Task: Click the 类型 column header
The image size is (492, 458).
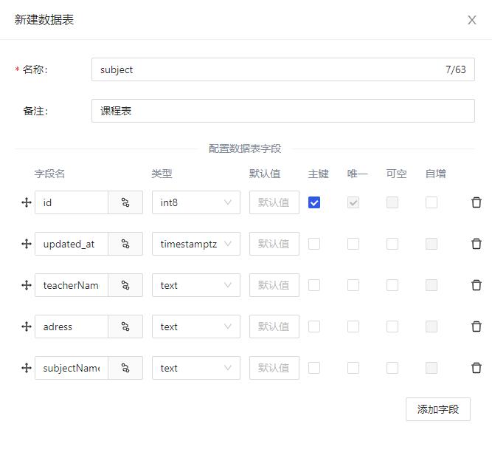Action: [x=162, y=174]
